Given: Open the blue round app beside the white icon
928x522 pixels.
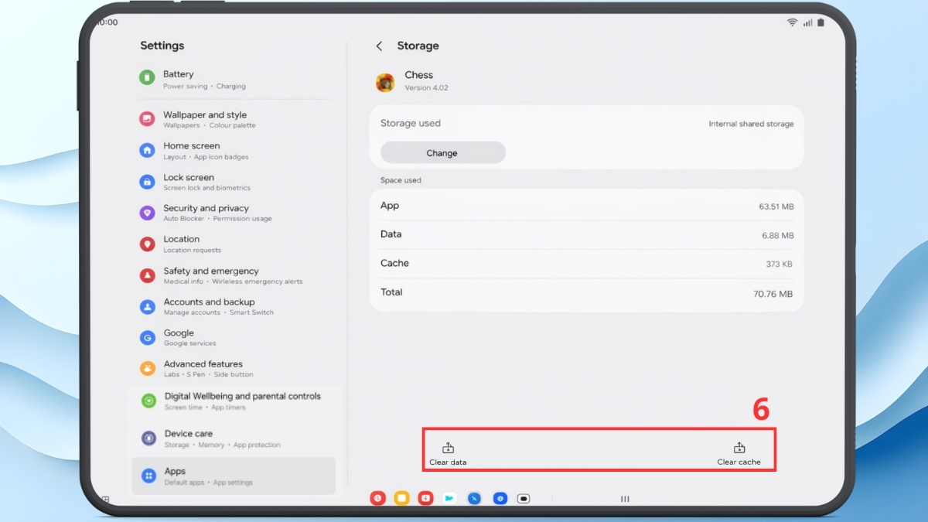Looking at the screenshot, I should pyautogui.click(x=500, y=499).
